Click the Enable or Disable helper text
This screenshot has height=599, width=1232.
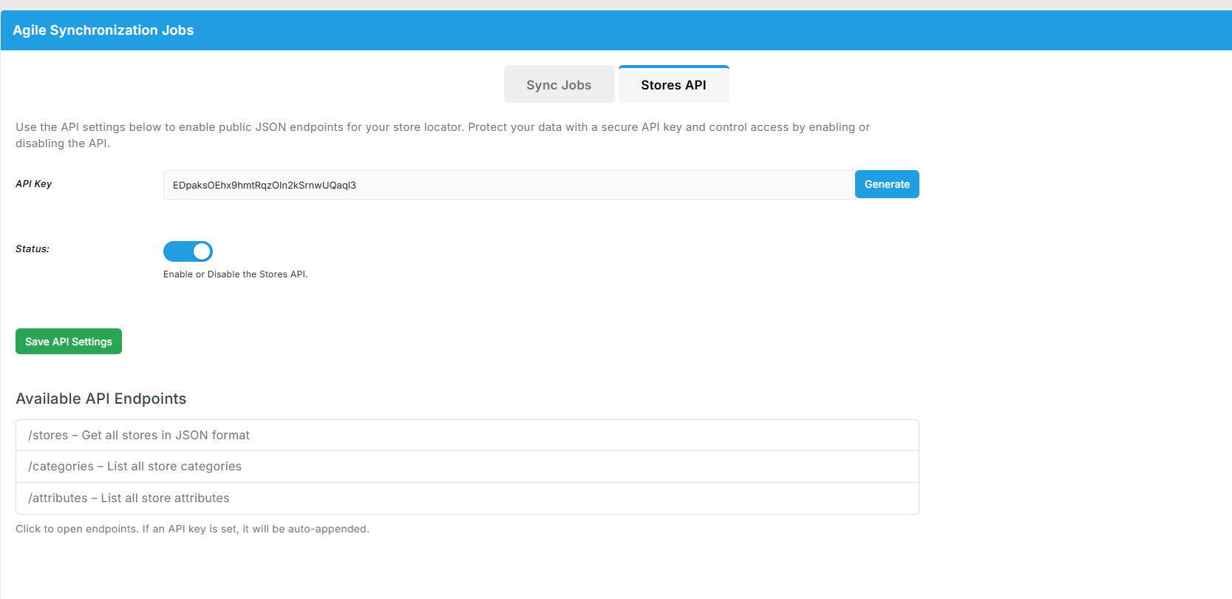(235, 274)
